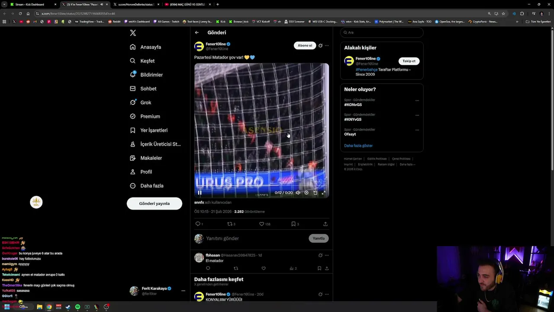The height and width of the screenshot is (312, 554).
Task: Open options for Ofsayt trend
Action: point(417,130)
